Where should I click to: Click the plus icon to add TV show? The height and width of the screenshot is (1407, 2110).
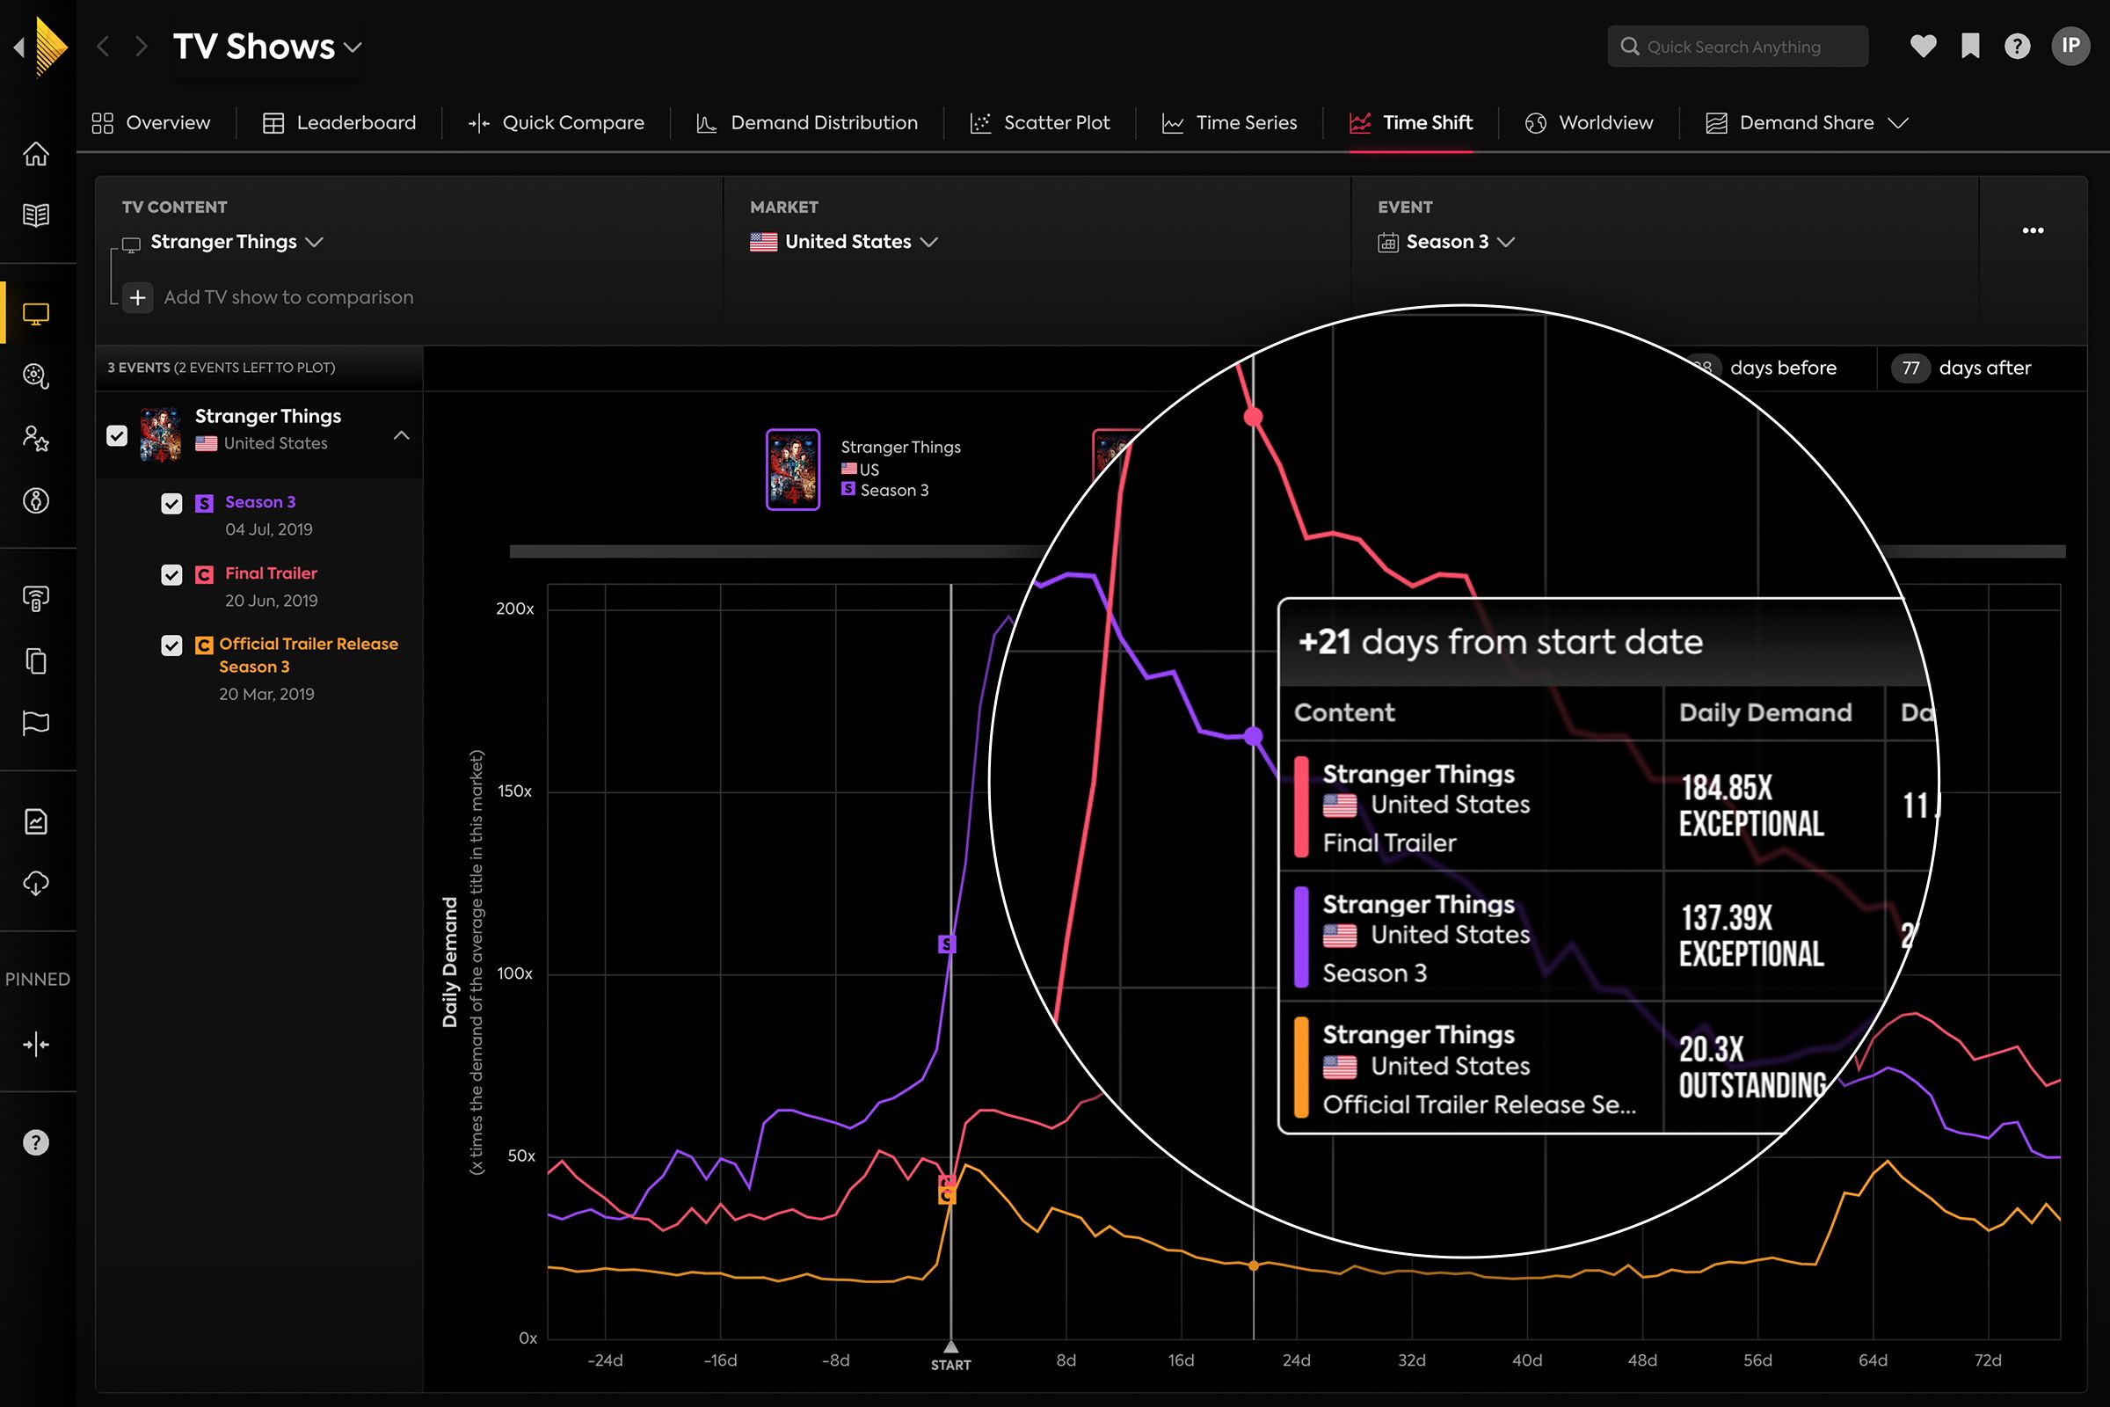[137, 297]
